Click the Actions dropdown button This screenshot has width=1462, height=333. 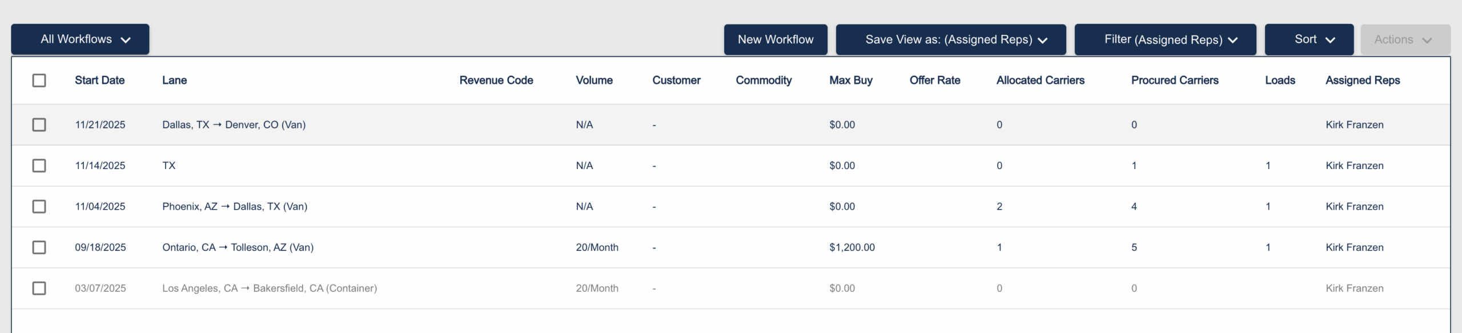[1405, 39]
